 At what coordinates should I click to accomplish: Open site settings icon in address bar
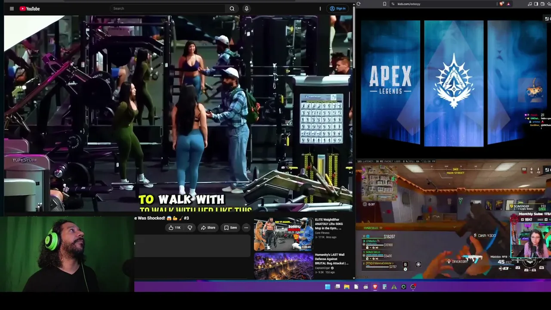[393, 4]
